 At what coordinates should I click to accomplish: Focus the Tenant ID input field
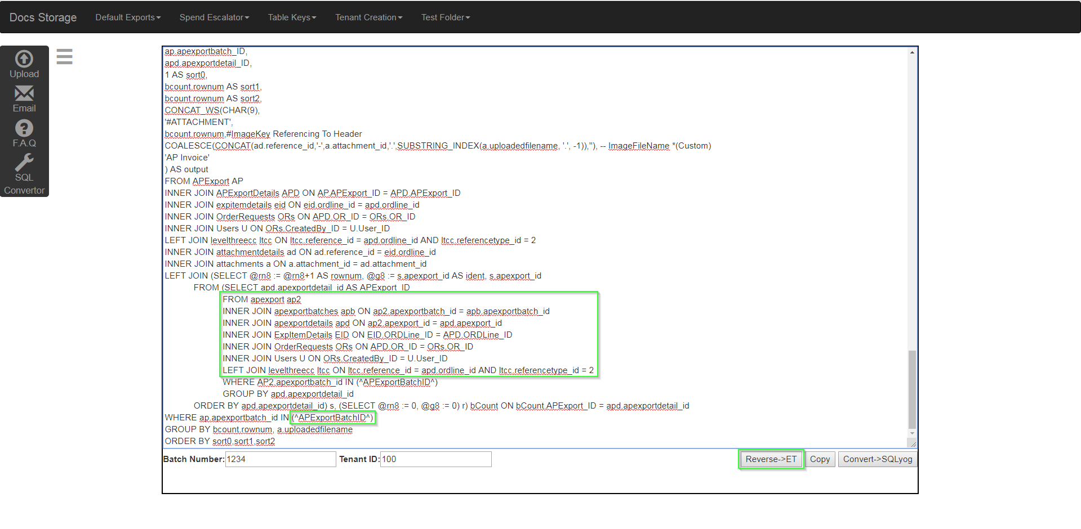[435, 459]
